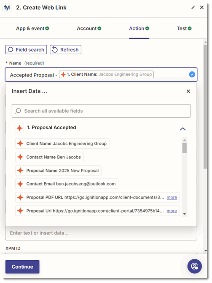
Task: Click the main panel scrollbar thumb
Action: pos(205,106)
